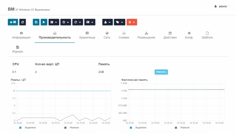Click the Фактическая память chart title
Image resolution: width=236 pixels, height=133 pixels.
[135, 80]
